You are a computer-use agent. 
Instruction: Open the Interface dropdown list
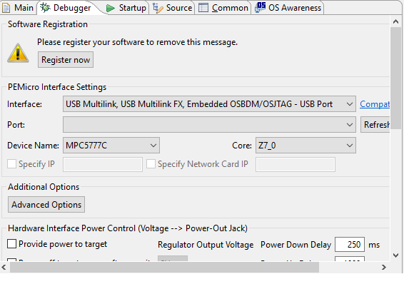tap(209, 104)
